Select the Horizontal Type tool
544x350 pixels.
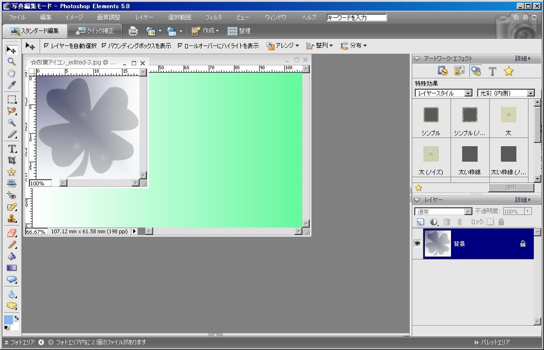(x=12, y=149)
